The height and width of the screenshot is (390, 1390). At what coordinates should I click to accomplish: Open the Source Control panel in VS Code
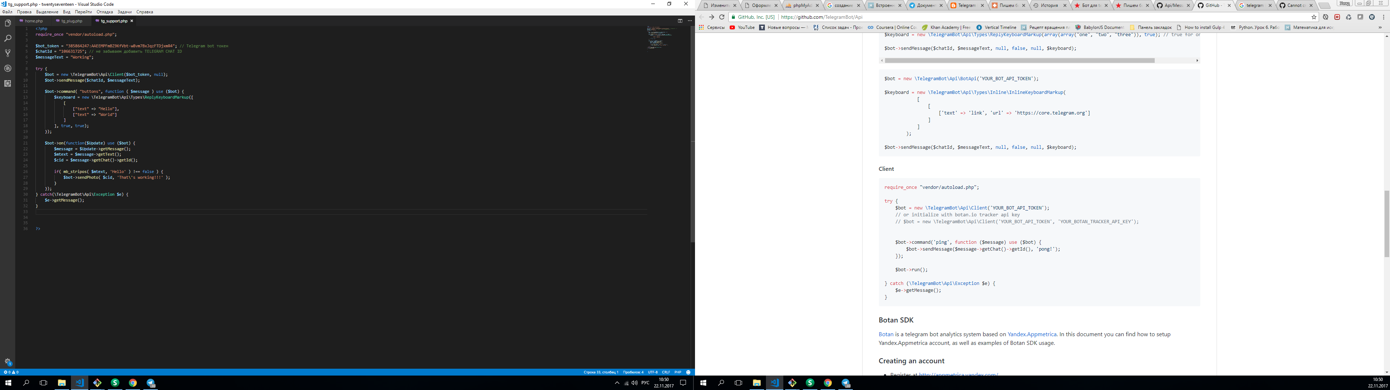click(8, 53)
